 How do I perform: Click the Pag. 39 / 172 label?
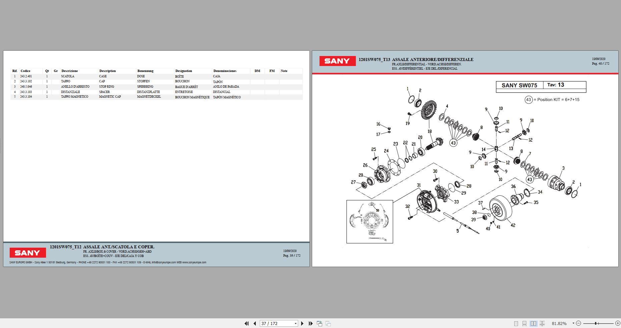coord(292,256)
